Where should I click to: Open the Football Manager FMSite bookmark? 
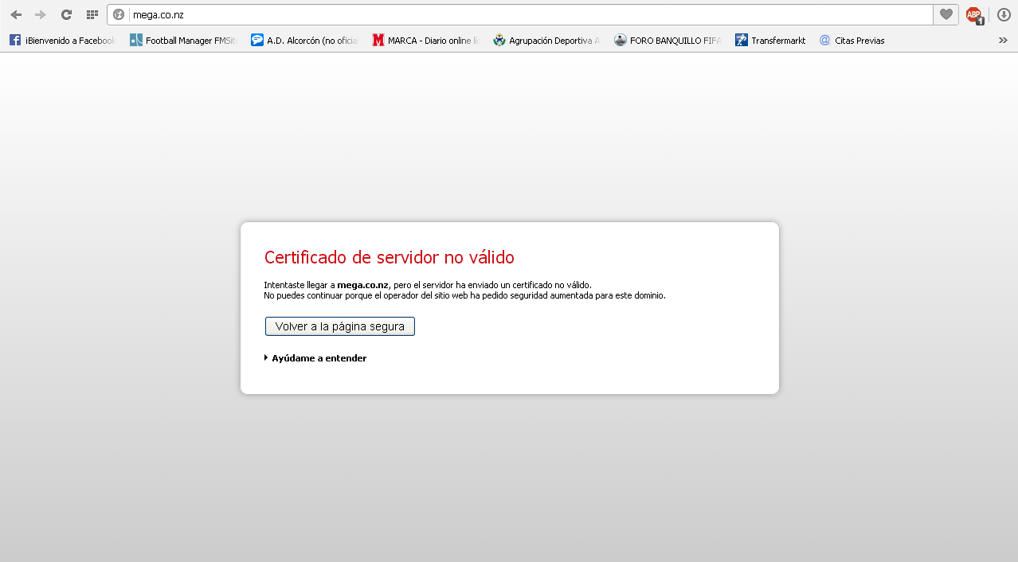(183, 40)
